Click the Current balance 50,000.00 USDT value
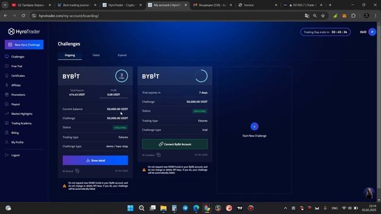The height and width of the screenshot is (214, 381). 117,109
